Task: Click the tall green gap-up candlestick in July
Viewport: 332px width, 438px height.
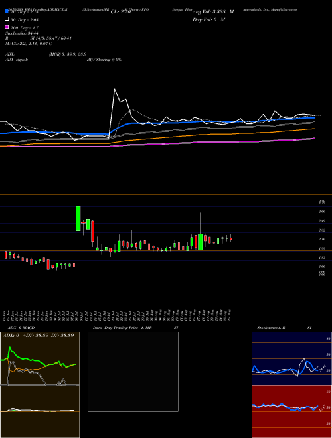Action: pyautogui.click(x=78, y=218)
